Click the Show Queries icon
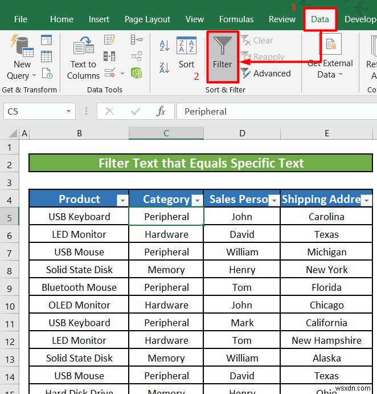The width and height of the screenshot is (377, 394). click(47, 40)
